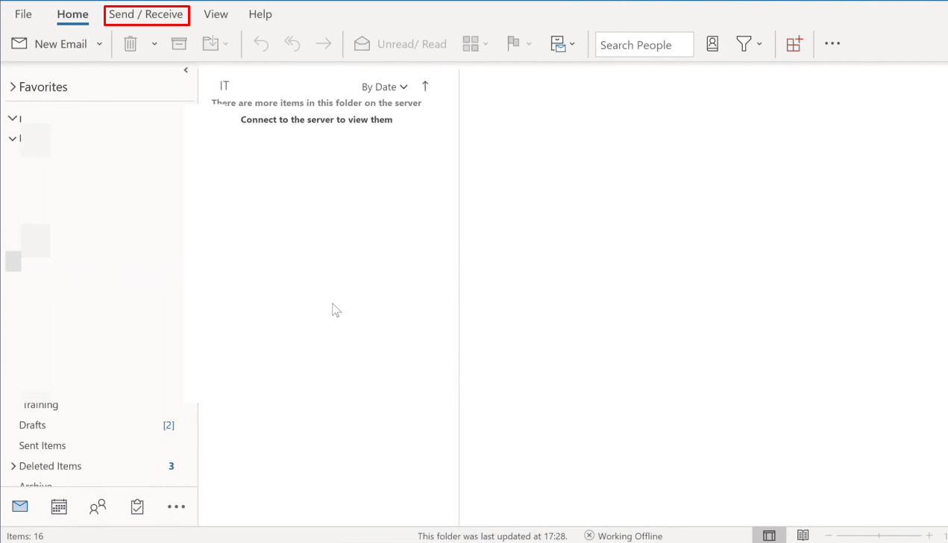Image resolution: width=948 pixels, height=543 pixels.
Task: Click the folder last updated status text
Action: tap(492, 536)
